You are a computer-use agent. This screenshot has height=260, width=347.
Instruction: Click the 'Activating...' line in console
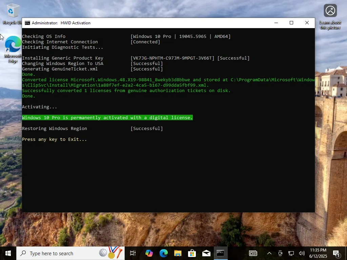point(39,107)
